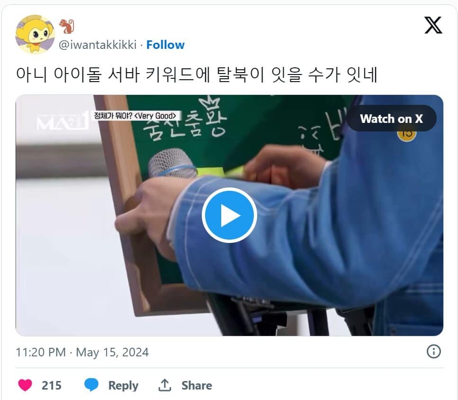This screenshot has width=458, height=400.
Task: Open the @iwantakkikki handle link
Action: pos(98,45)
